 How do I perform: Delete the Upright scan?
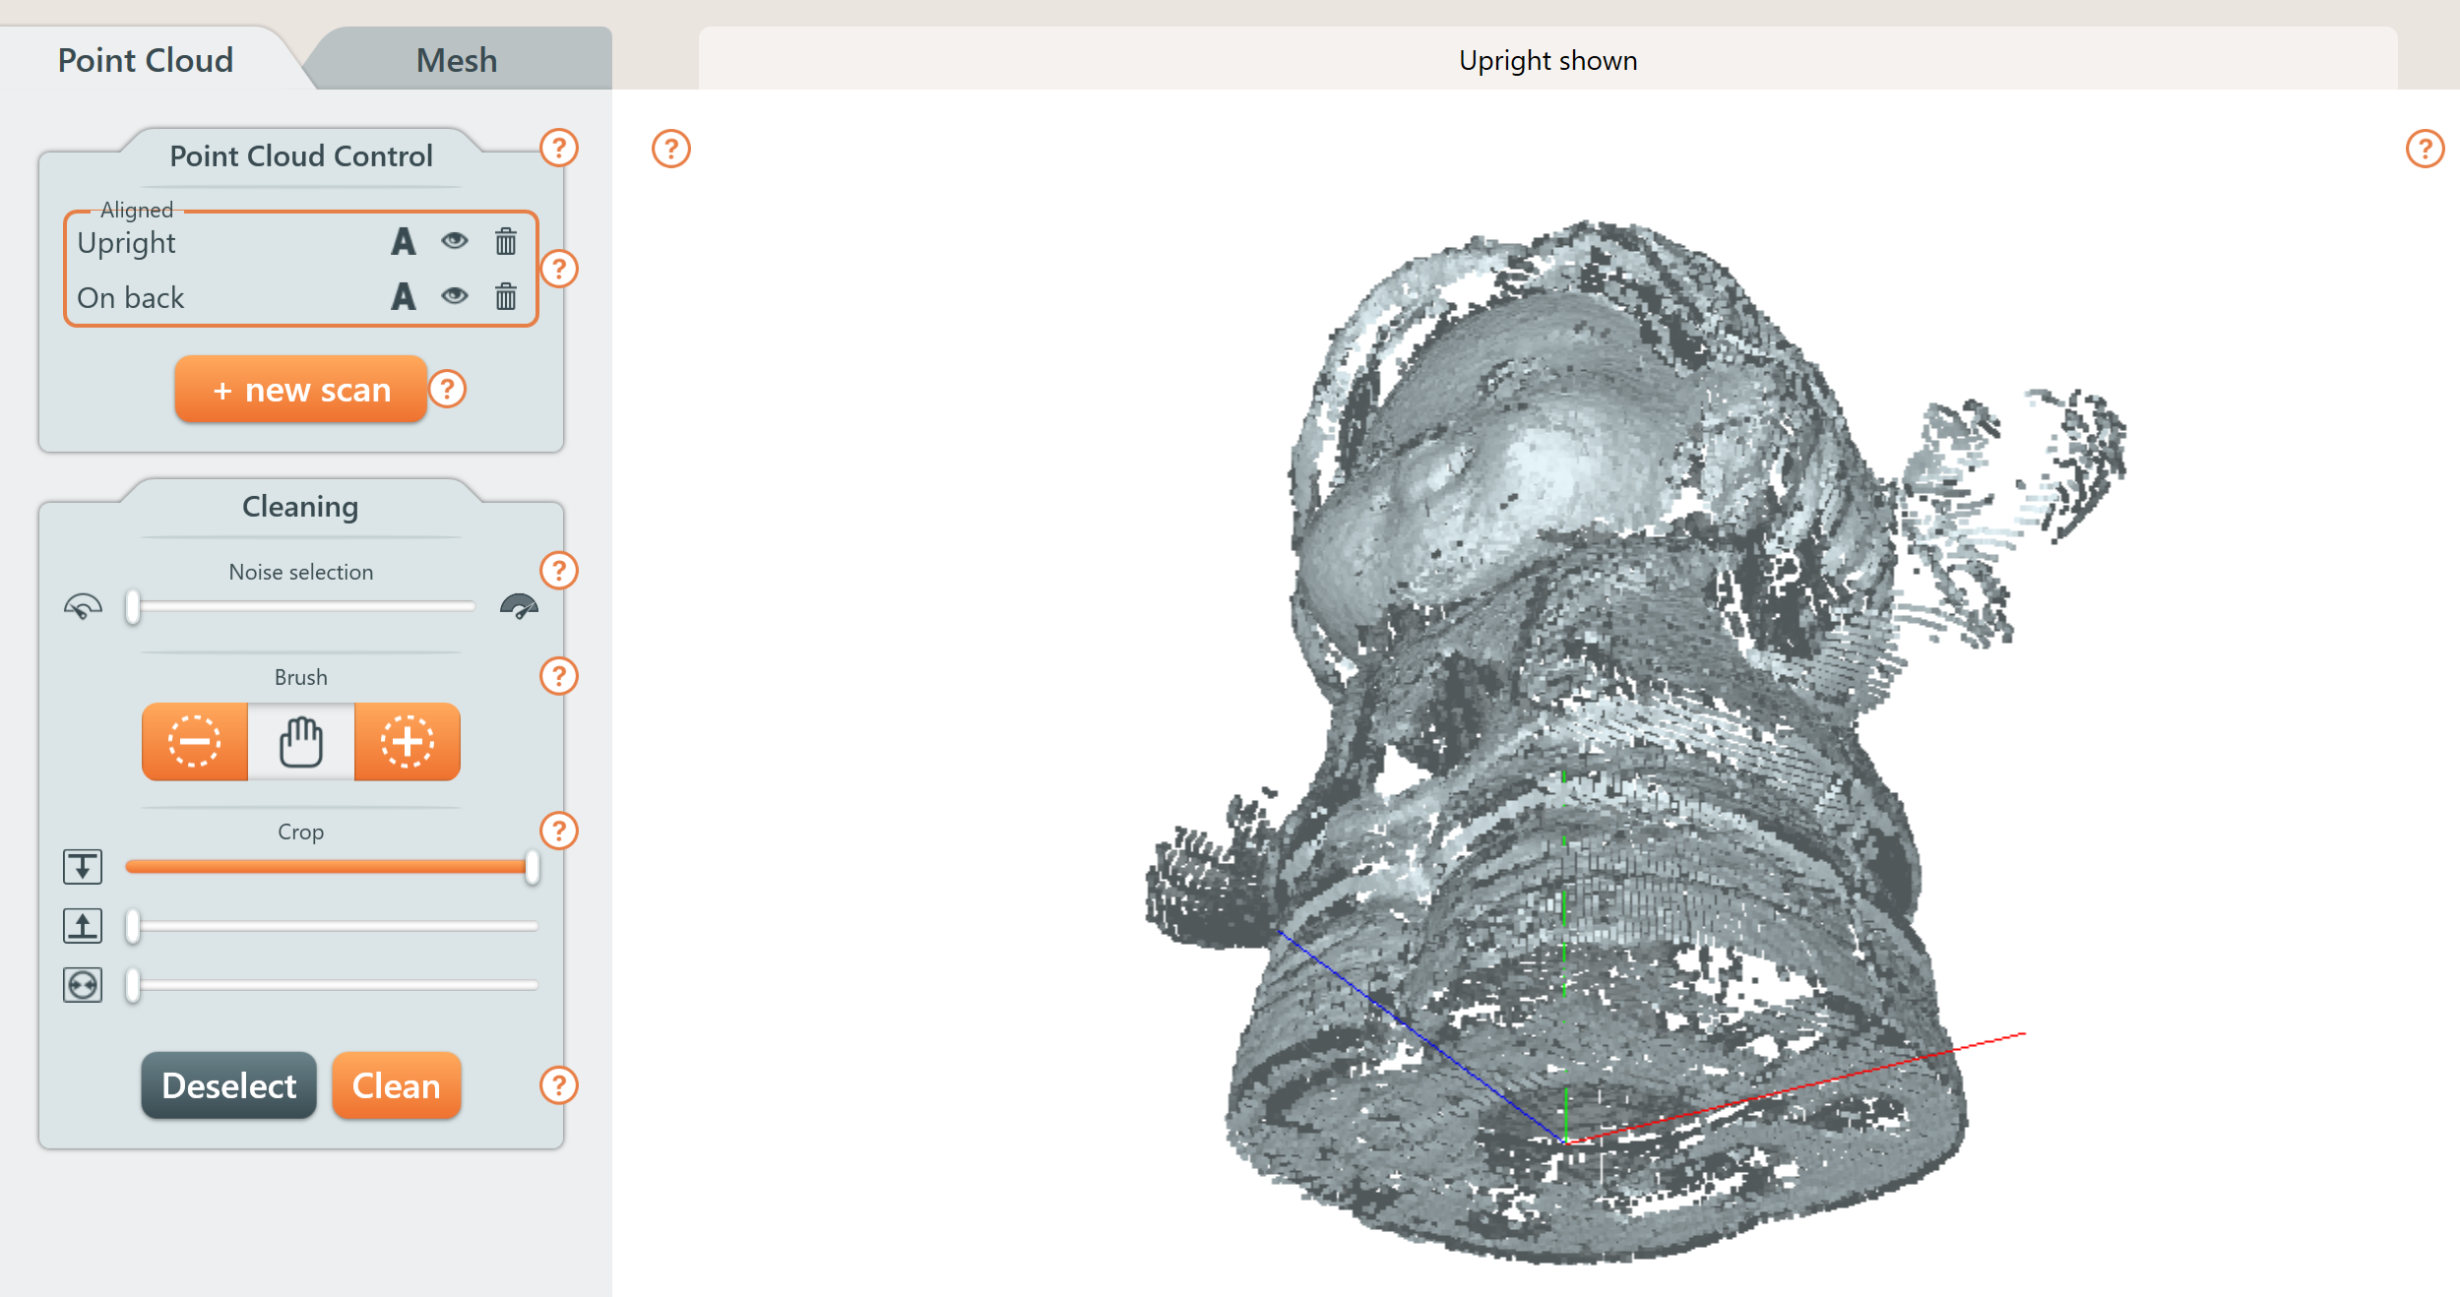[507, 242]
